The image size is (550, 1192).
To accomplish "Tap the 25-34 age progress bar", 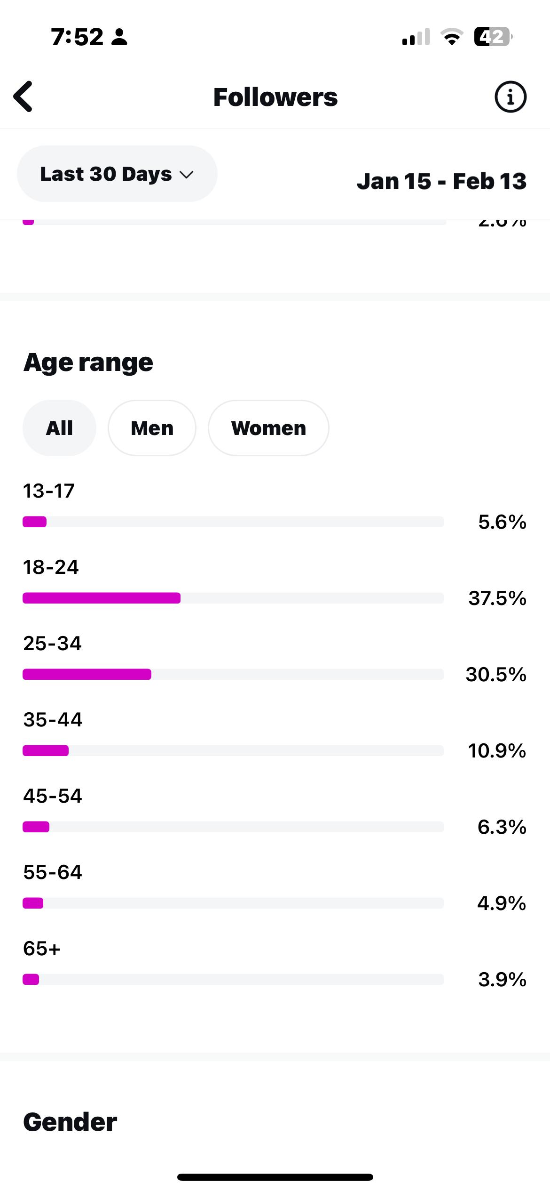I will [x=233, y=674].
